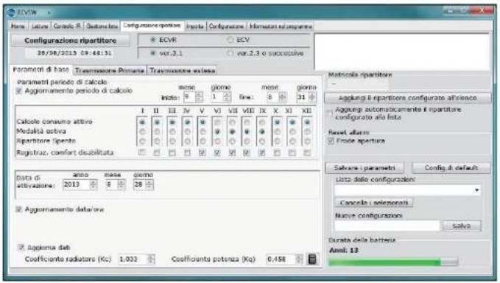
Task: Click the Config. di default button
Action: pyautogui.click(x=451, y=168)
